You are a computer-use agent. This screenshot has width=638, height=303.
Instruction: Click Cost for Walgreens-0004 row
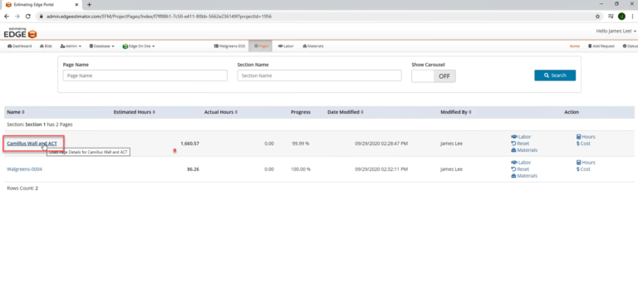point(583,169)
